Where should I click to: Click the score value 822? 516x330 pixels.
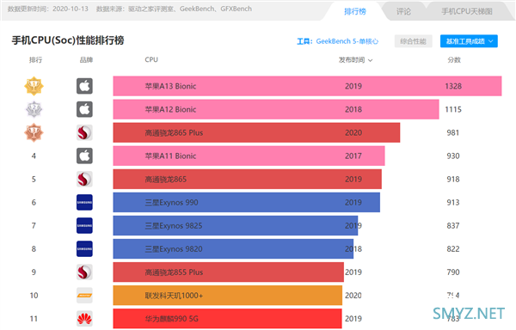[453, 249]
